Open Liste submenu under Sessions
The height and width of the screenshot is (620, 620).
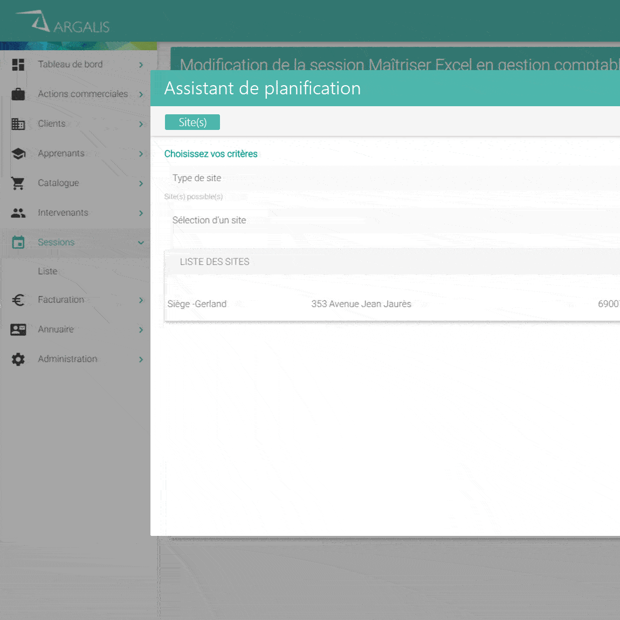[x=47, y=271]
